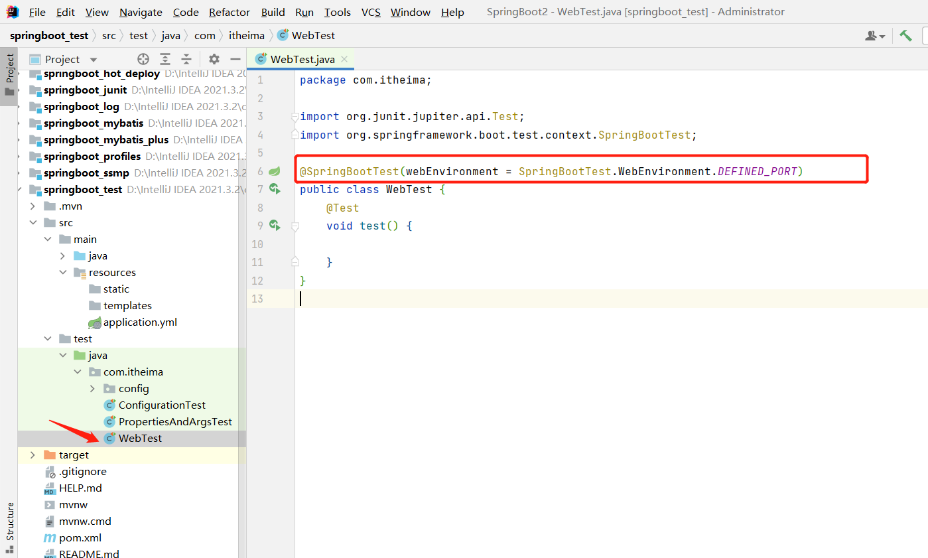Open the Code menu
This screenshot has width=928, height=558.
click(x=186, y=12)
